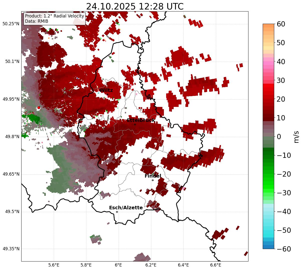
Task: Click the colorbar value −50
Action: pos(284,230)
